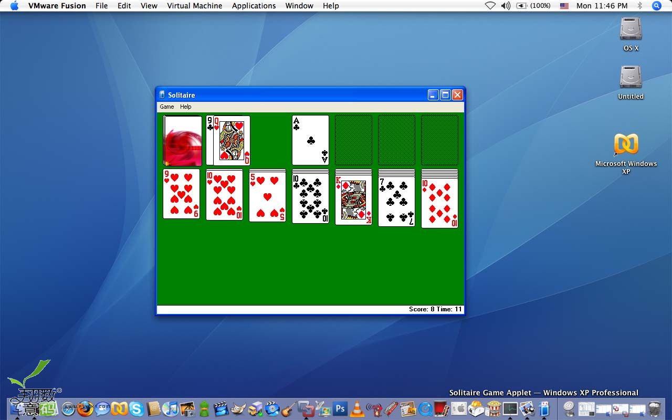Image resolution: width=672 pixels, height=420 pixels.
Task: Launch Skype from the Dock
Action: click(x=136, y=408)
